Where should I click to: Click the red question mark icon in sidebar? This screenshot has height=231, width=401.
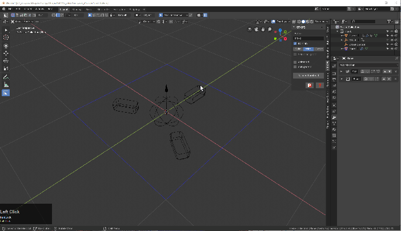[x=319, y=85]
